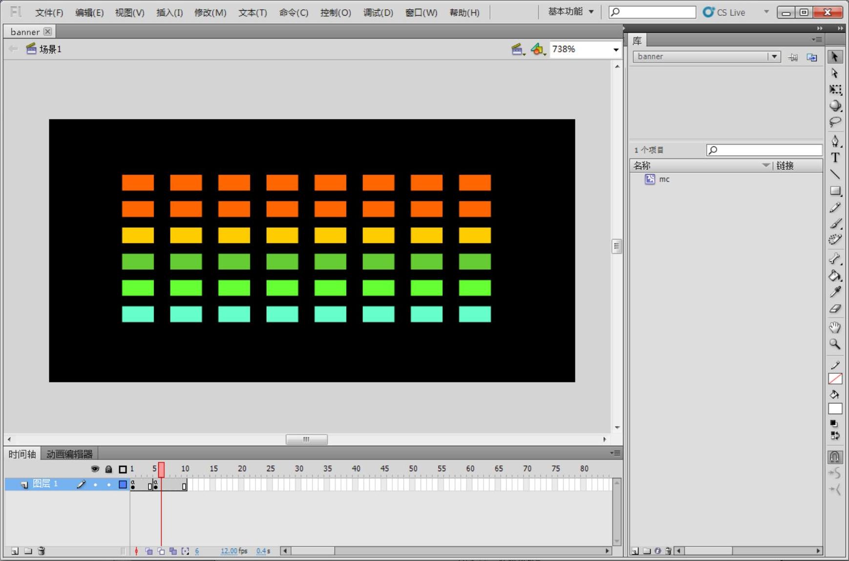Click the new library panel icon

(x=812, y=57)
